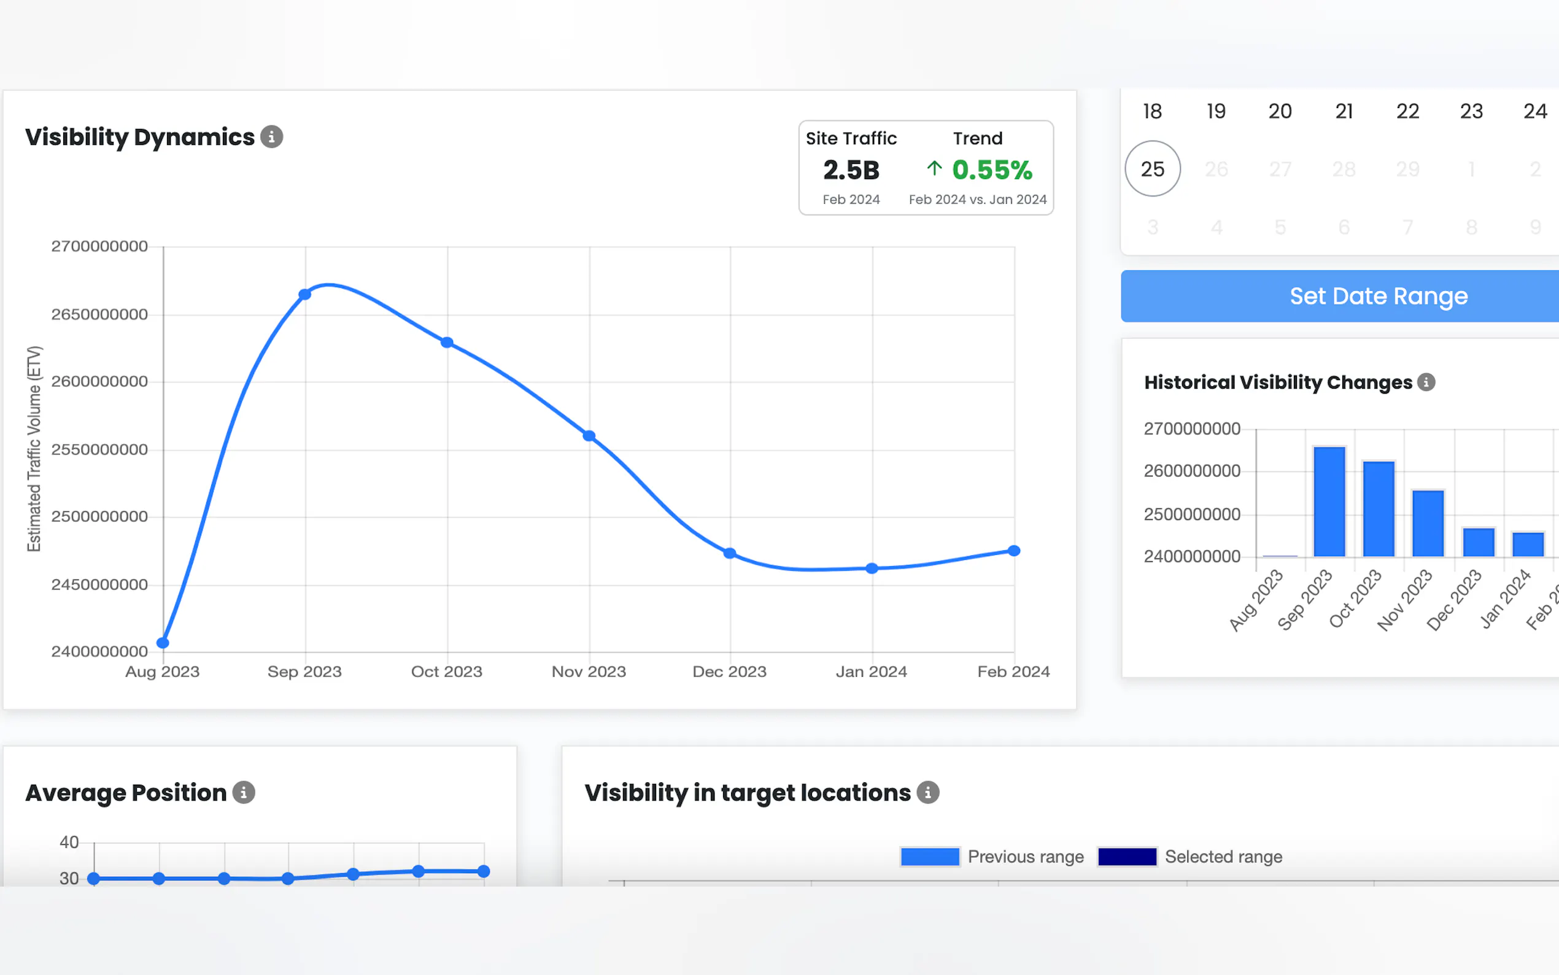
Task: Toggle the Selected range legend swatch
Action: [x=1126, y=857]
